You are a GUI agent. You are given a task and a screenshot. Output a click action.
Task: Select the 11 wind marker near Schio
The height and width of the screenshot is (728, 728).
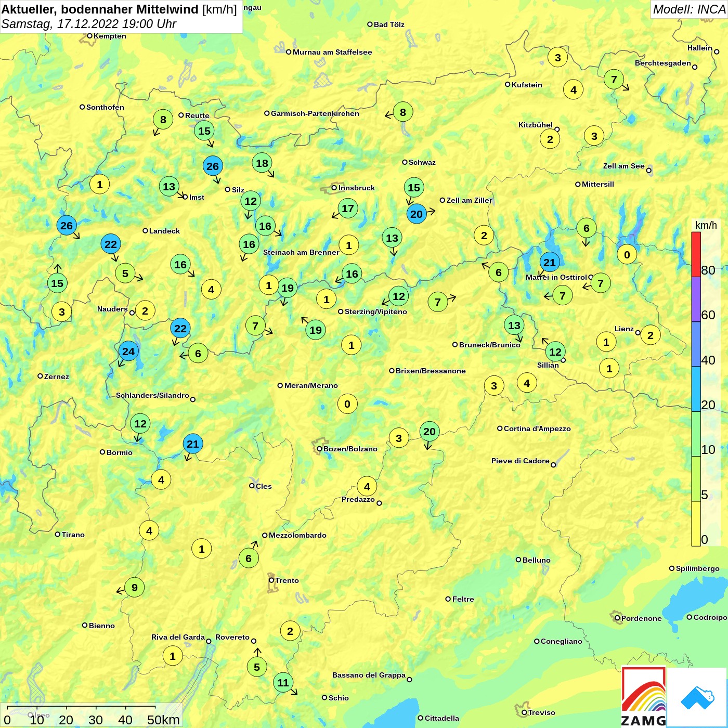click(283, 683)
